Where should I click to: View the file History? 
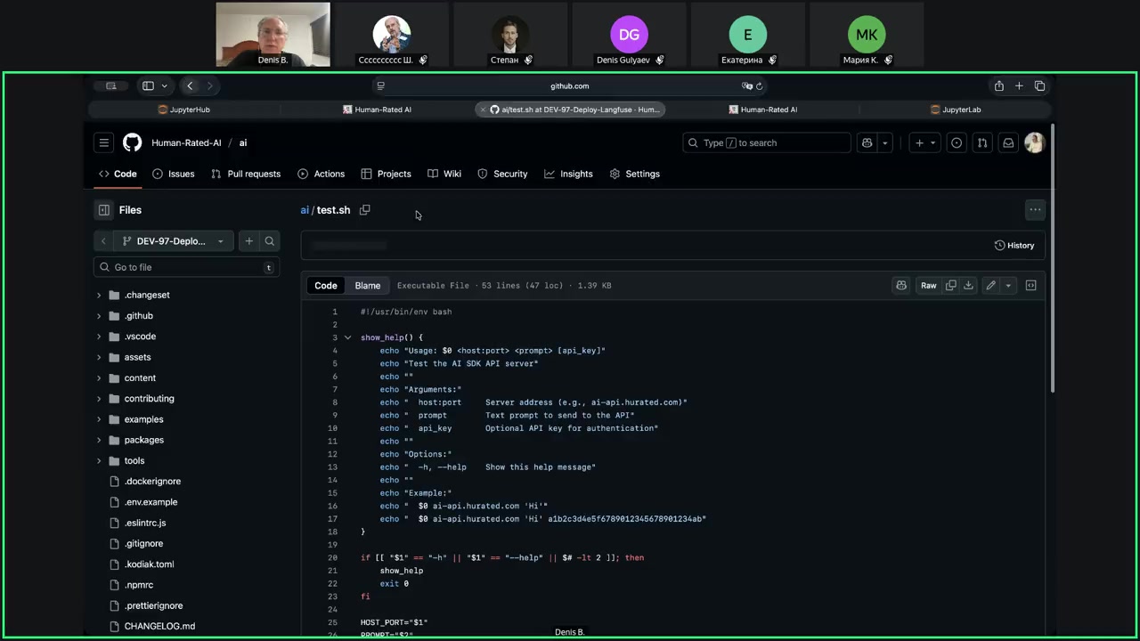coord(1014,246)
